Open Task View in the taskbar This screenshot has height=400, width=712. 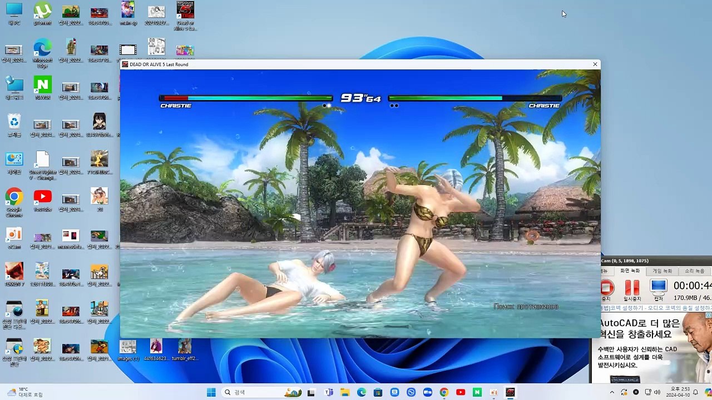(311, 392)
